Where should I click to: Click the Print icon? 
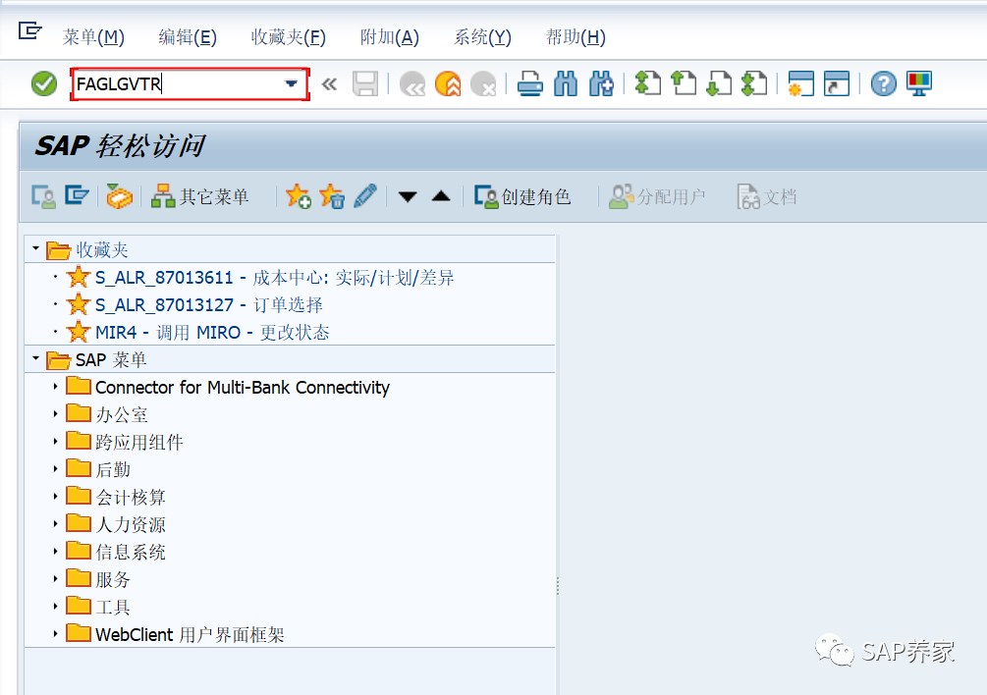point(530,83)
